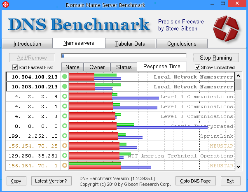Image resolution: width=248 pixels, height=192 pixels.
Task: Click the benchmark progress bar
Action: (124, 56)
